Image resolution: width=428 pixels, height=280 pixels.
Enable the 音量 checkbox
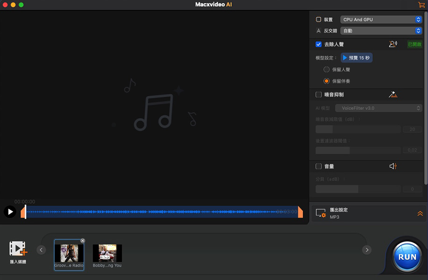point(318,166)
